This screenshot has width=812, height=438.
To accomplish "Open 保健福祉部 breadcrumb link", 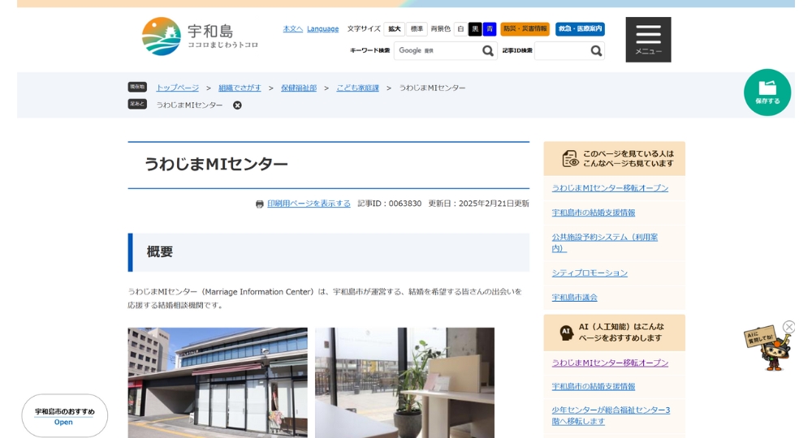I will pyautogui.click(x=299, y=88).
